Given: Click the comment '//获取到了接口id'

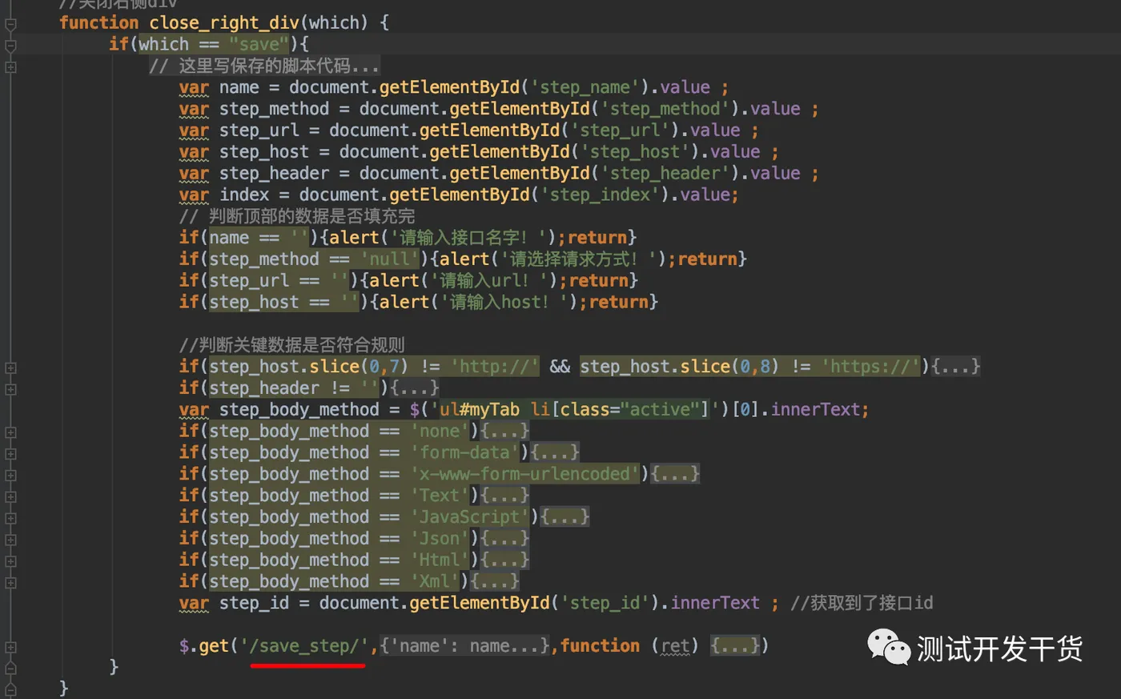Looking at the screenshot, I should coord(862,603).
